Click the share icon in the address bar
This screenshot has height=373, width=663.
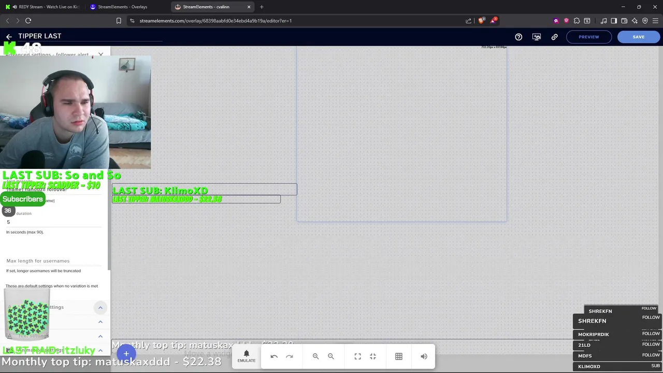point(468,21)
